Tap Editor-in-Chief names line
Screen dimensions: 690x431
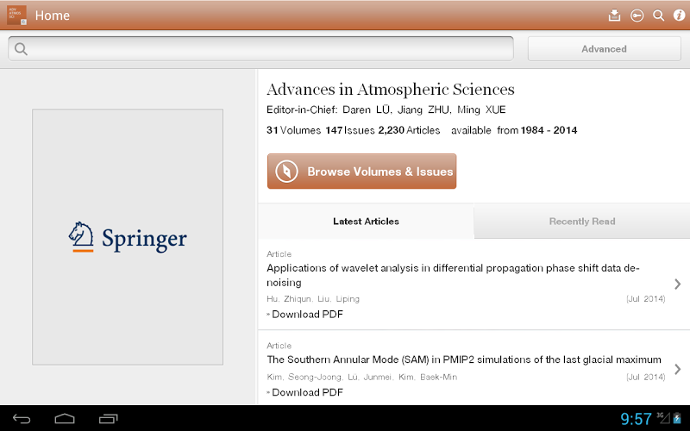386,109
